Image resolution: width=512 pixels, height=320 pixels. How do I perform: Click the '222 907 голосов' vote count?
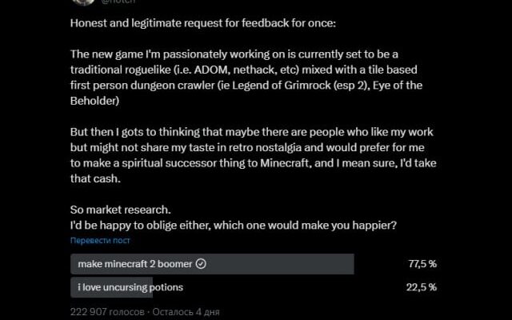pos(108,311)
